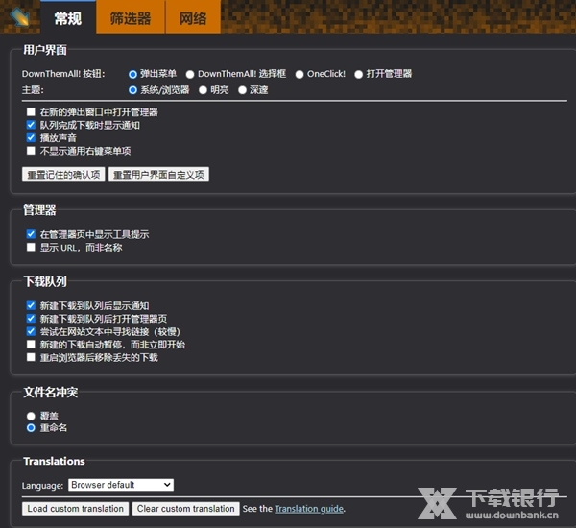Toggle 在管理器页中显示工具提示 checkbox
Screen dimensions: 576x528
pyautogui.click(x=31, y=234)
